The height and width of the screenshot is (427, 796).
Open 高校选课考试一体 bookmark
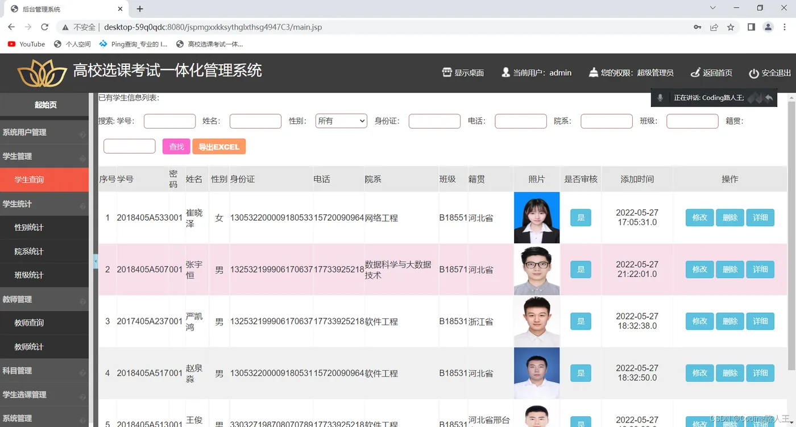coord(210,44)
